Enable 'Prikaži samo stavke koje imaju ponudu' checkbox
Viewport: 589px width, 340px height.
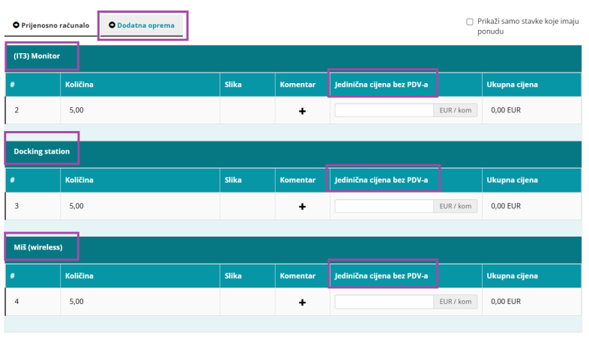point(469,22)
